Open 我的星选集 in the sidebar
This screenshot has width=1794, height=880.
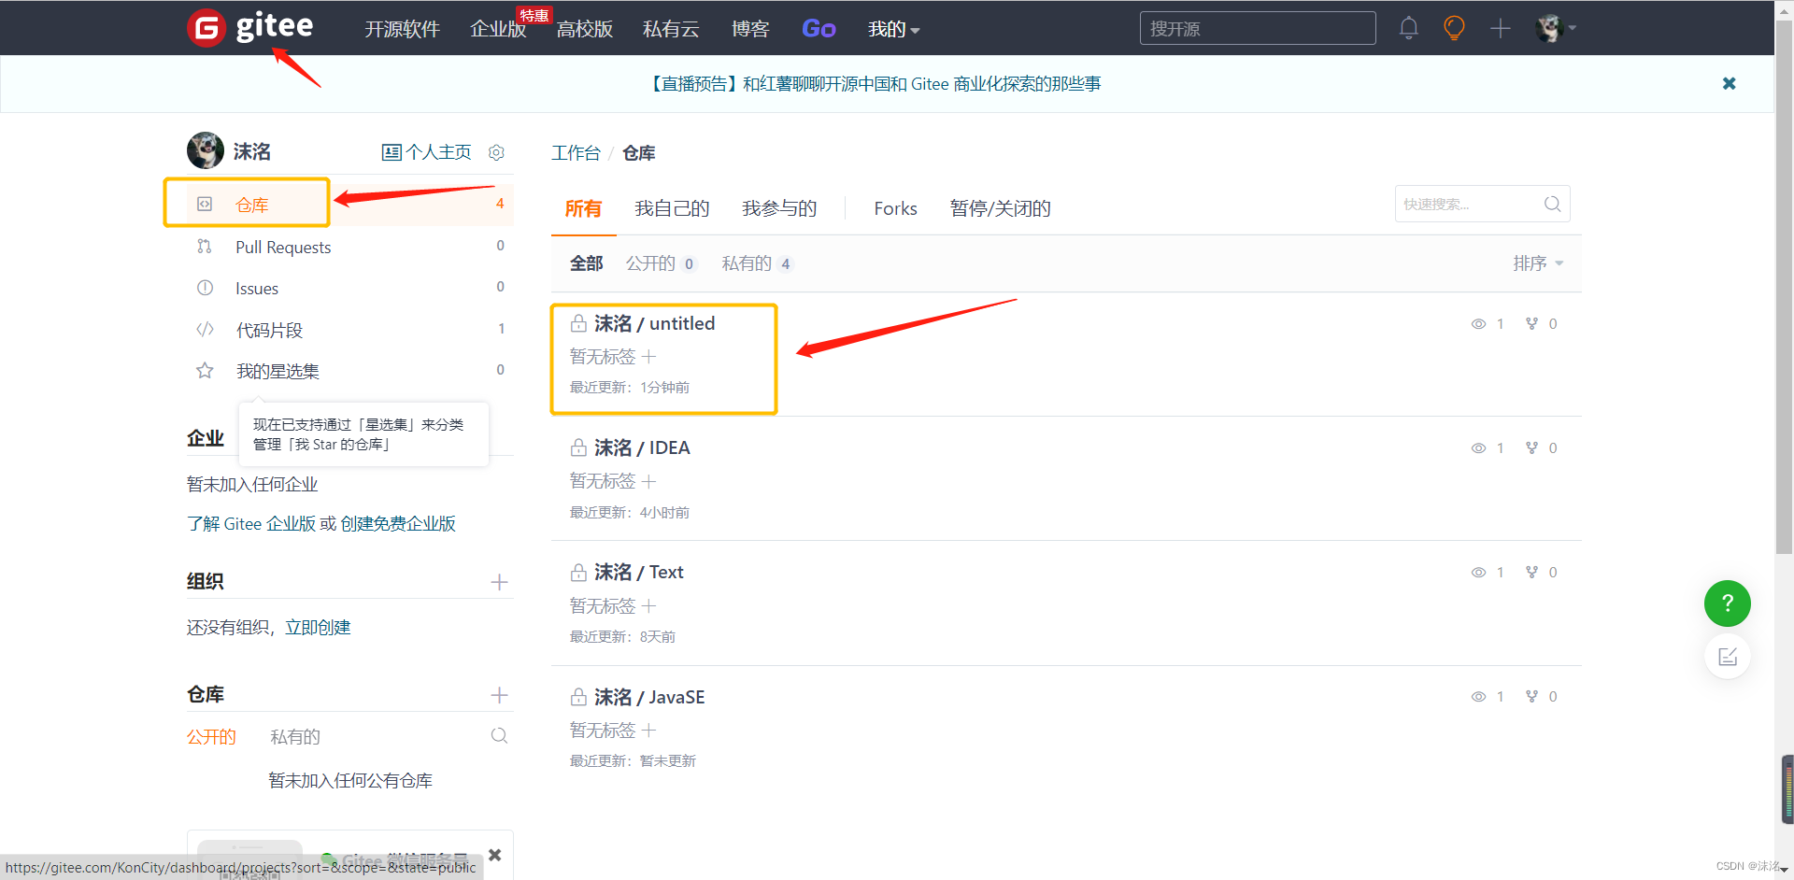click(278, 371)
